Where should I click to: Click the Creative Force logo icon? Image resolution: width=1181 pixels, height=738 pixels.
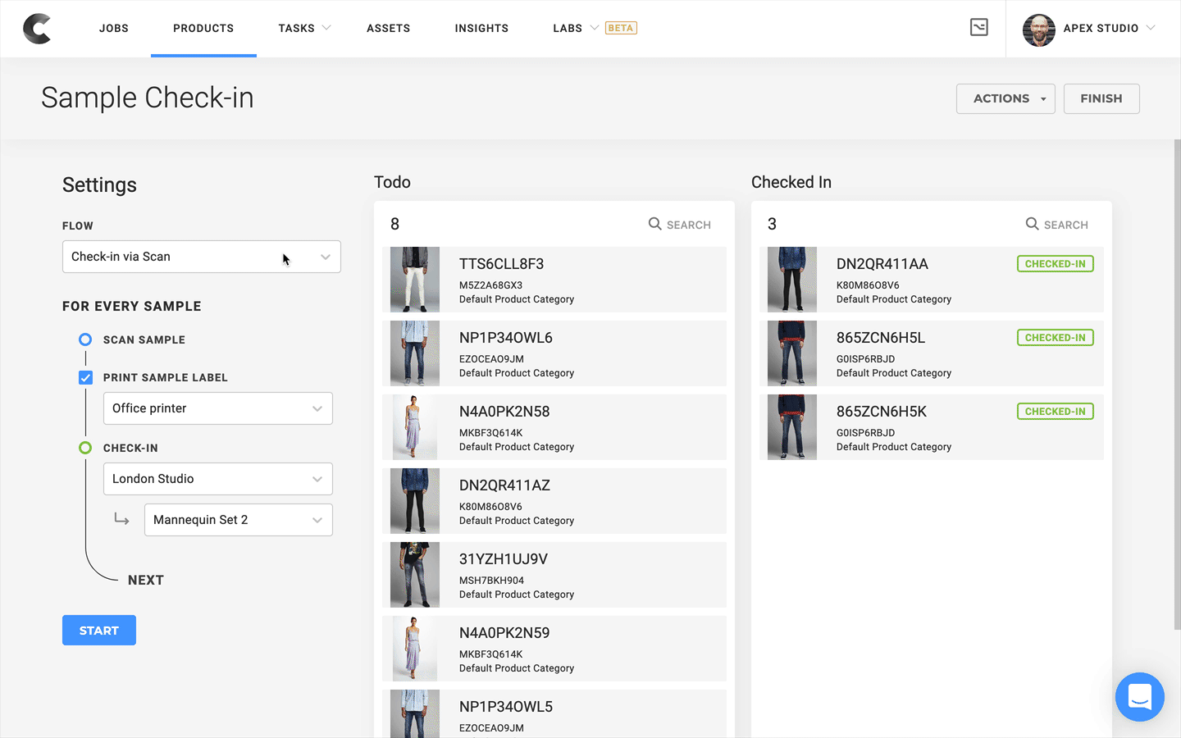[37, 29]
